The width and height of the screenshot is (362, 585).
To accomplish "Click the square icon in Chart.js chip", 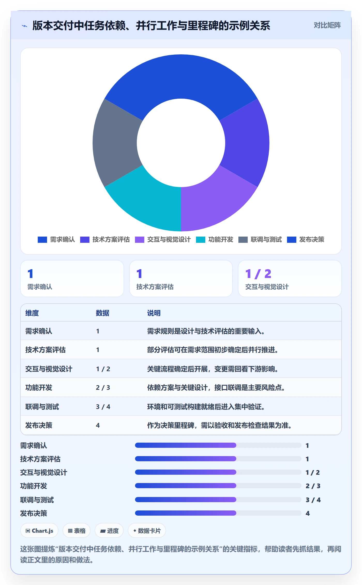I will coord(28,531).
